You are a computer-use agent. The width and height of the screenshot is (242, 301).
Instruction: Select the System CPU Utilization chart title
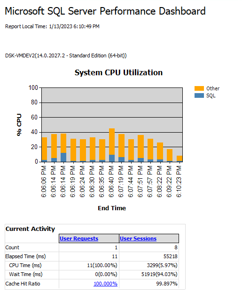point(118,72)
